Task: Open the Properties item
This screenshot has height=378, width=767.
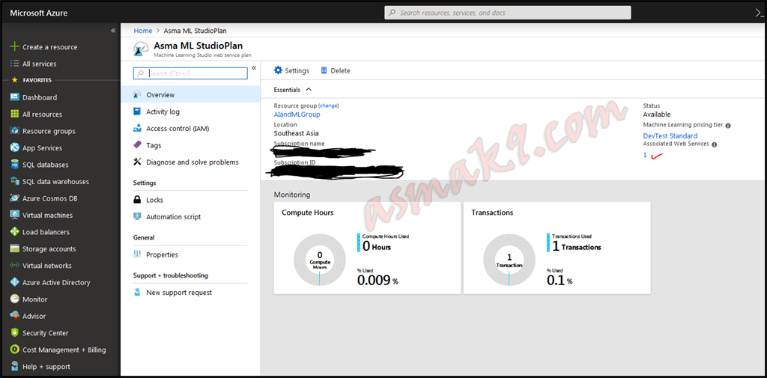Action: (x=190, y=254)
